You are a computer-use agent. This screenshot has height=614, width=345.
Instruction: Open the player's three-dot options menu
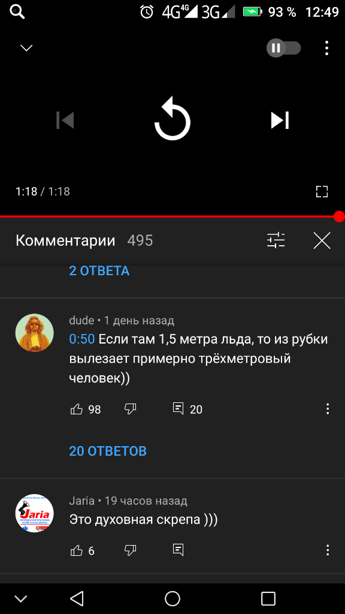coord(326,48)
